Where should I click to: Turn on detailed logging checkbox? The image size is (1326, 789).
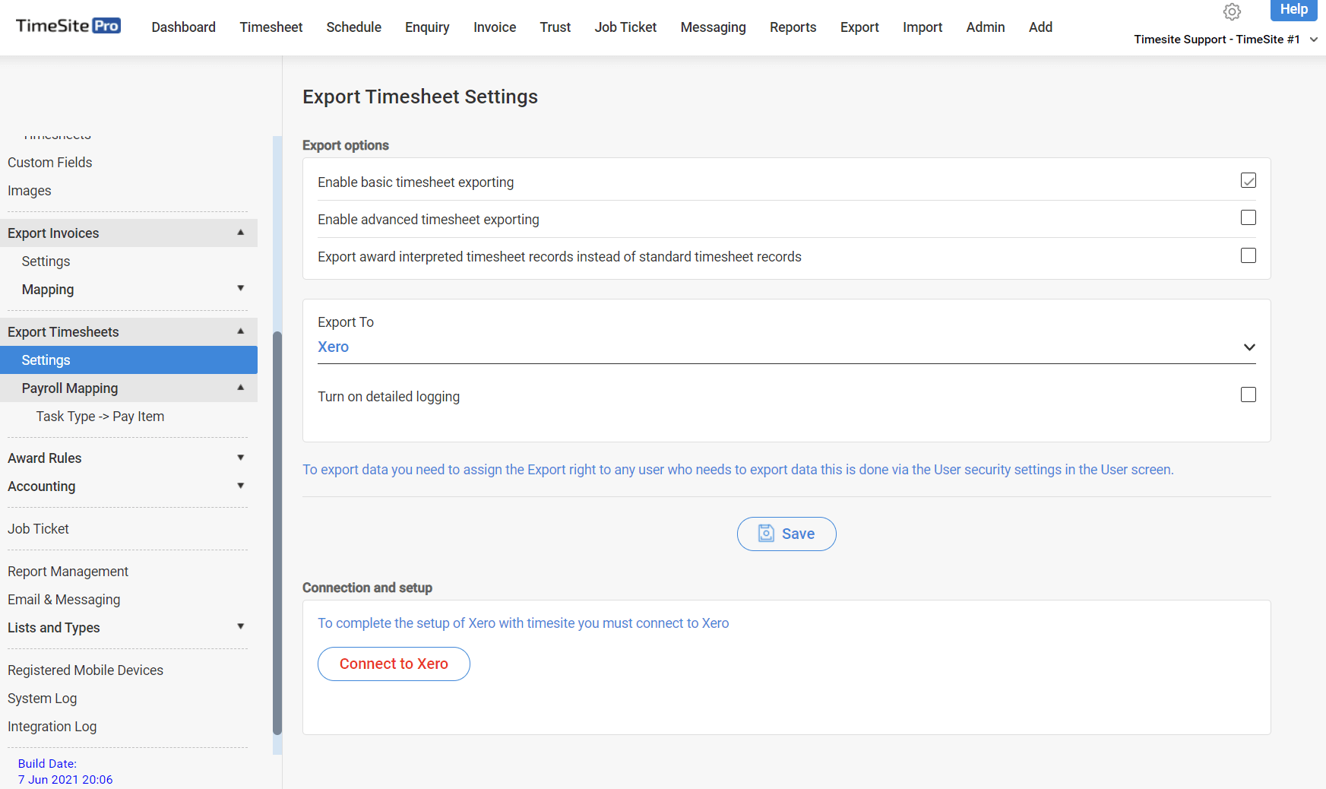pos(1248,394)
